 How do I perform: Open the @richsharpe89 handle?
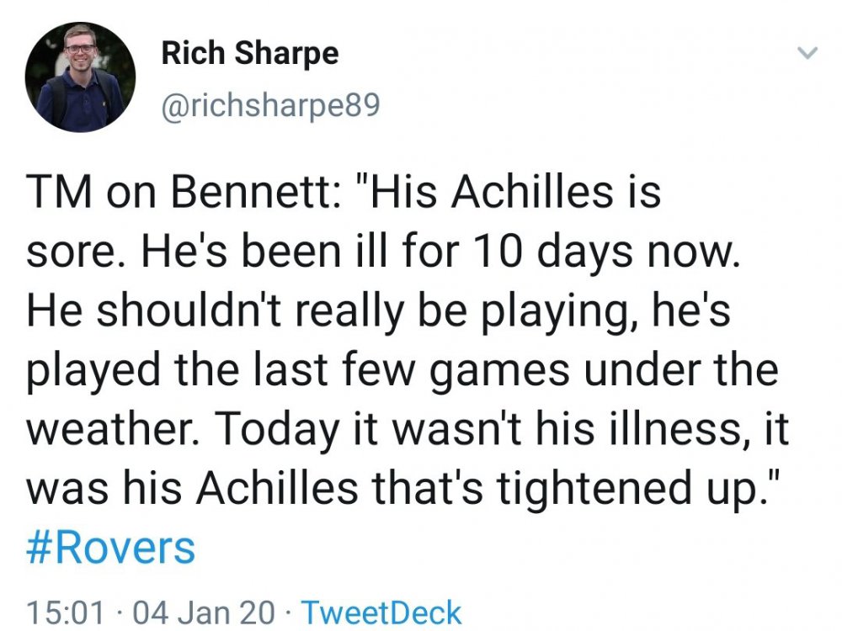(x=270, y=105)
